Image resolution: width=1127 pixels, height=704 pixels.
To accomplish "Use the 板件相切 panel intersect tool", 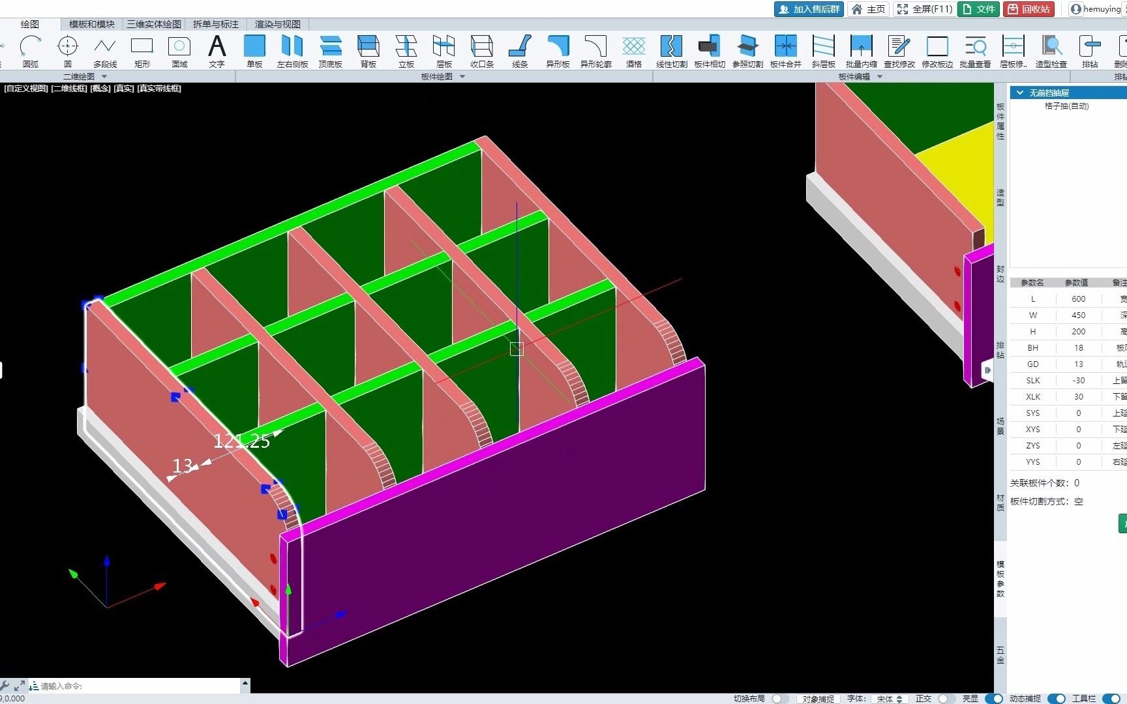I will tap(710, 51).
